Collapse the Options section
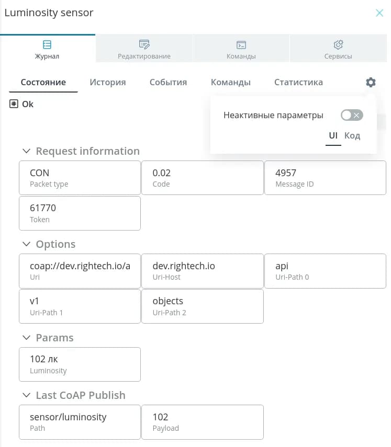The height and width of the screenshot is (447, 391). coord(27,244)
